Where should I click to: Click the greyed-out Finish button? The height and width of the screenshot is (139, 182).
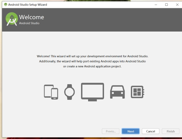tap(171, 131)
